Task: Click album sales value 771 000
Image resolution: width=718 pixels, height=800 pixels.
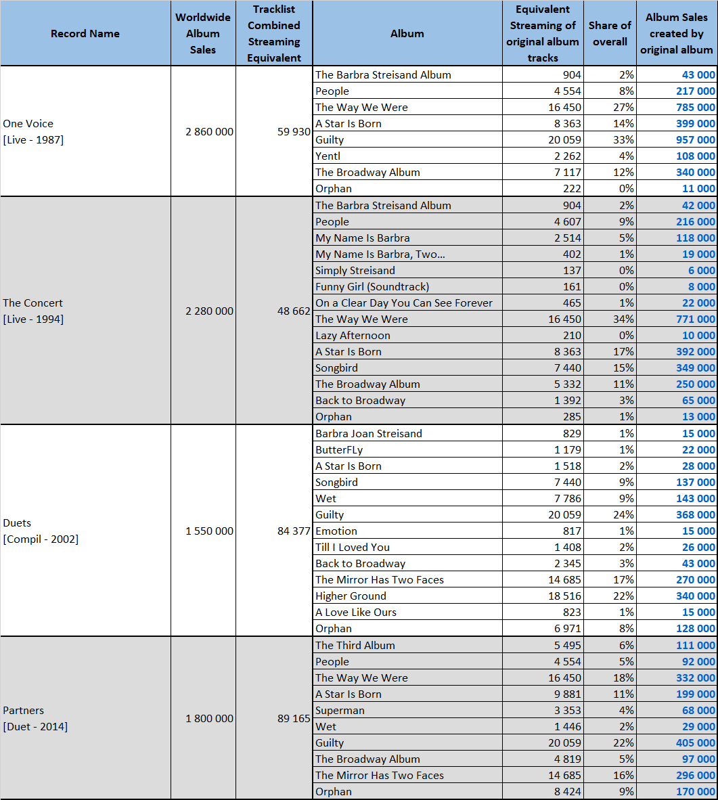Action: (x=677, y=319)
